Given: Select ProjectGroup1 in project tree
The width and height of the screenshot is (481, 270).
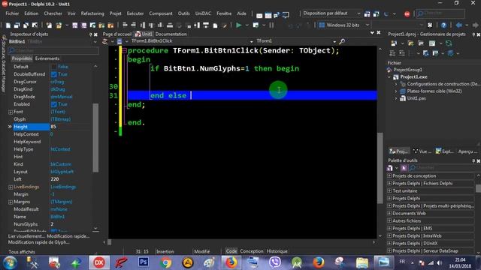Looking at the screenshot, I should (407, 70).
